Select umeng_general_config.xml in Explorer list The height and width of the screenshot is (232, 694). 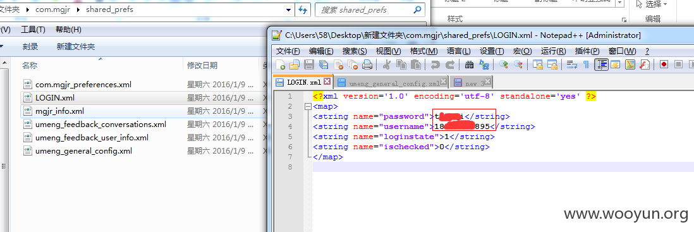click(x=78, y=150)
